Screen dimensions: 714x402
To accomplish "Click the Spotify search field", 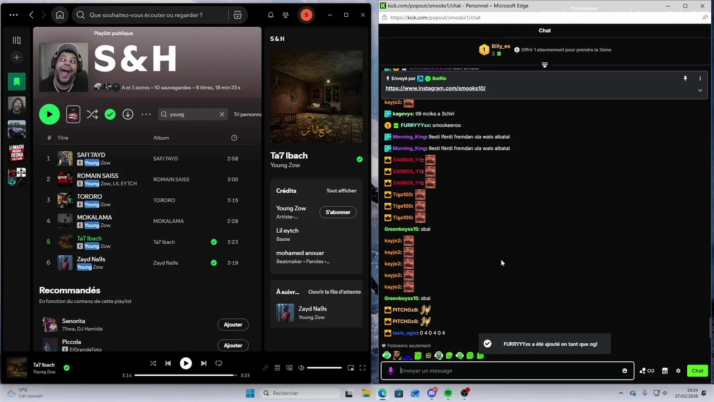I will pos(151,15).
